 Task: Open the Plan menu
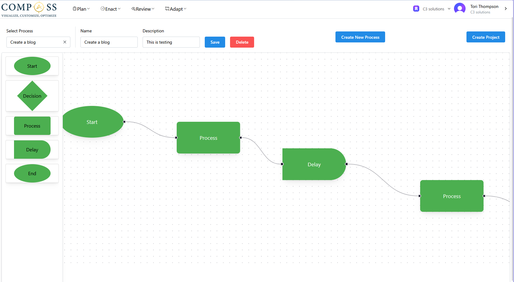(x=81, y=9)
